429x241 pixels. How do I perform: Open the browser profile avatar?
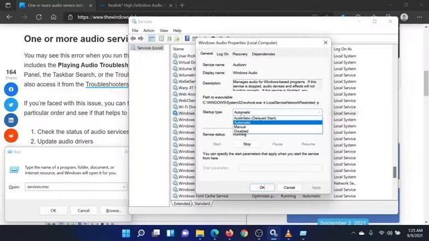(x=404, y=17)
